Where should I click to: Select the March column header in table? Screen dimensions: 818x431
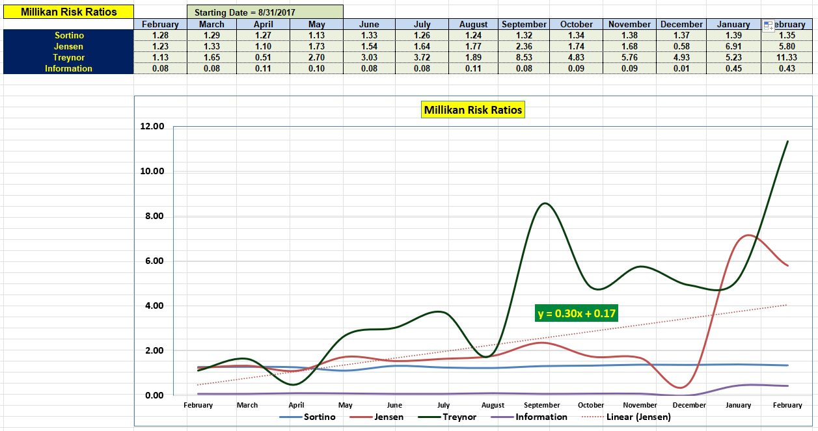pos(212,24)
